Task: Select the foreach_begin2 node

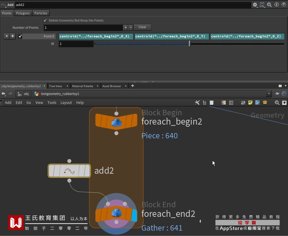Action: click(116, 122)
